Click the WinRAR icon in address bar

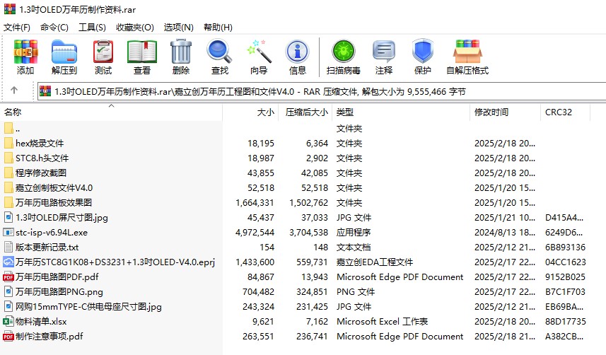point(45,91)
